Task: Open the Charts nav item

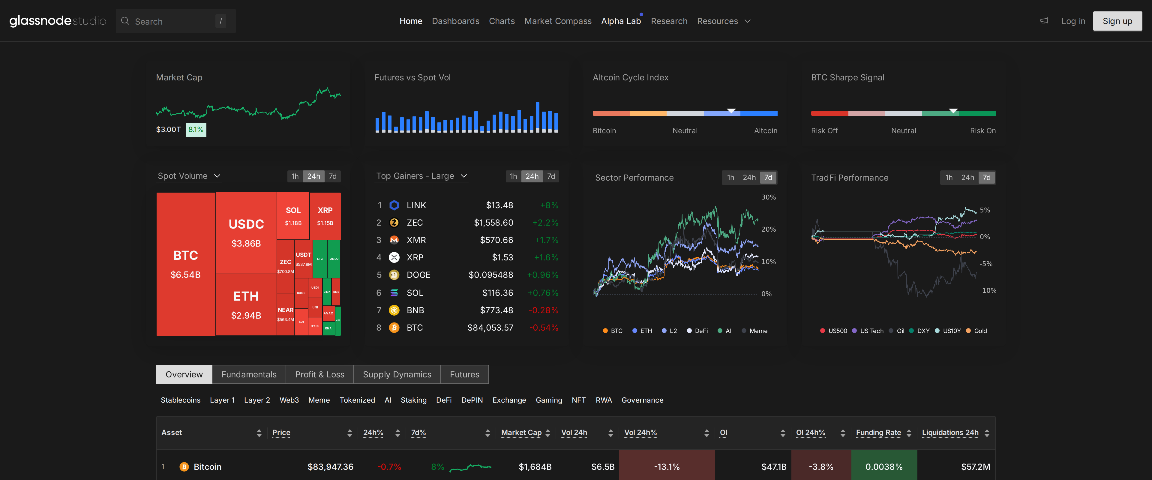Action: point(501,21)
